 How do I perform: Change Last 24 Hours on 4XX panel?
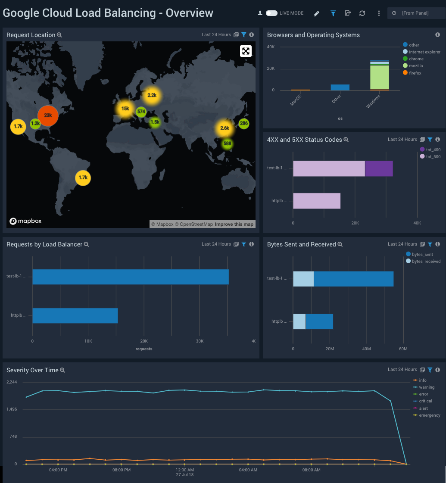point(402,139)
